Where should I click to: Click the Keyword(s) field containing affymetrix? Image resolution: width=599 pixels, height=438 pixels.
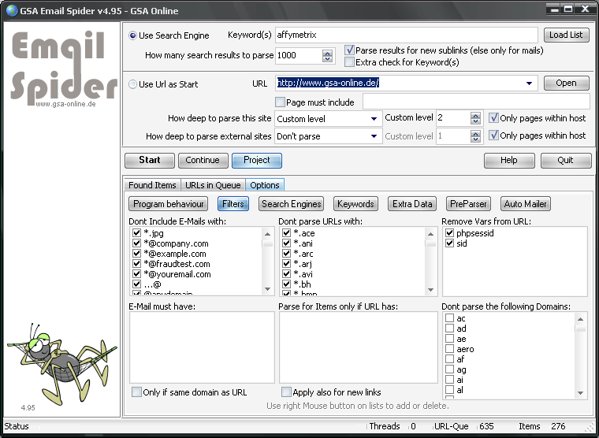(x=407, y=35)
